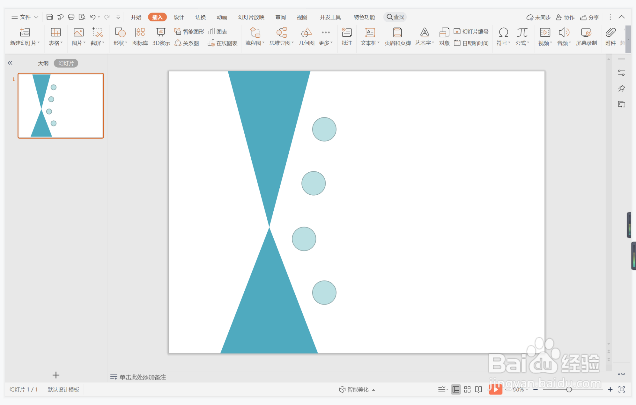This screenshot has height=405, width=636.
Task: Toggle normal view mode in status bar
Action: click(x=456, y=389)
